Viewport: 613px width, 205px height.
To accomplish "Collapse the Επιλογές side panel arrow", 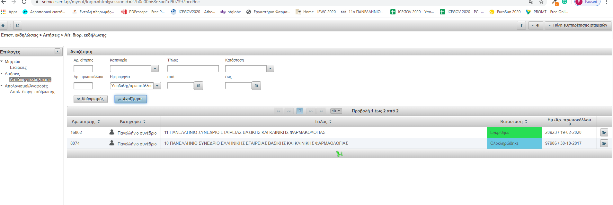I will (58, 52).
